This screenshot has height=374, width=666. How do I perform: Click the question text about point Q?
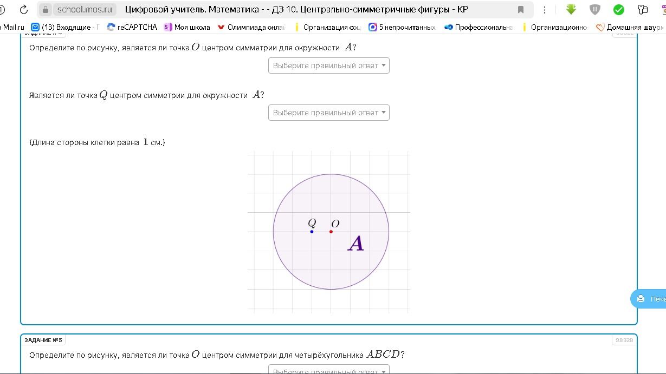pyautogui.click(x=147, y=95)
